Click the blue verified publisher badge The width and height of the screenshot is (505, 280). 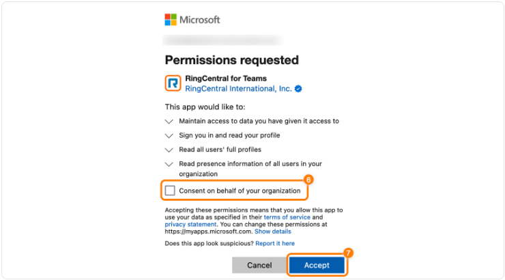[x=298, y=89]
